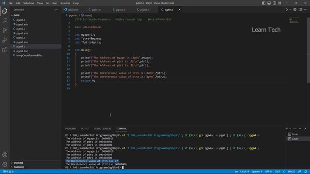Image resolution: width=310 pixels, height=174 pixels.
Task: Click UTF-8 encoding in status bar
Action: tap(268, 172)
